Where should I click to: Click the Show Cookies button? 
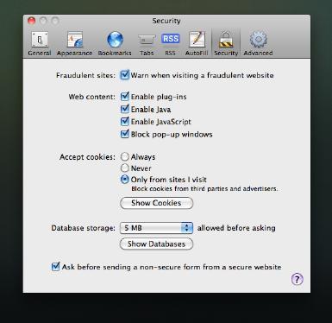tap(156, 203)
